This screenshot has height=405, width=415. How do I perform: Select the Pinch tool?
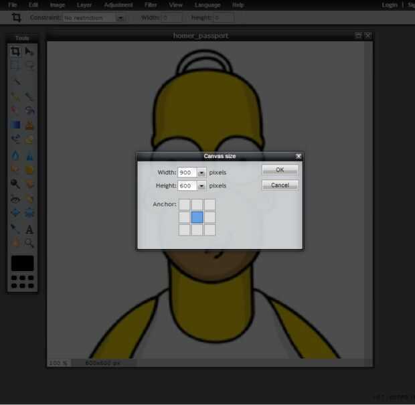click(x=29, y=213)
